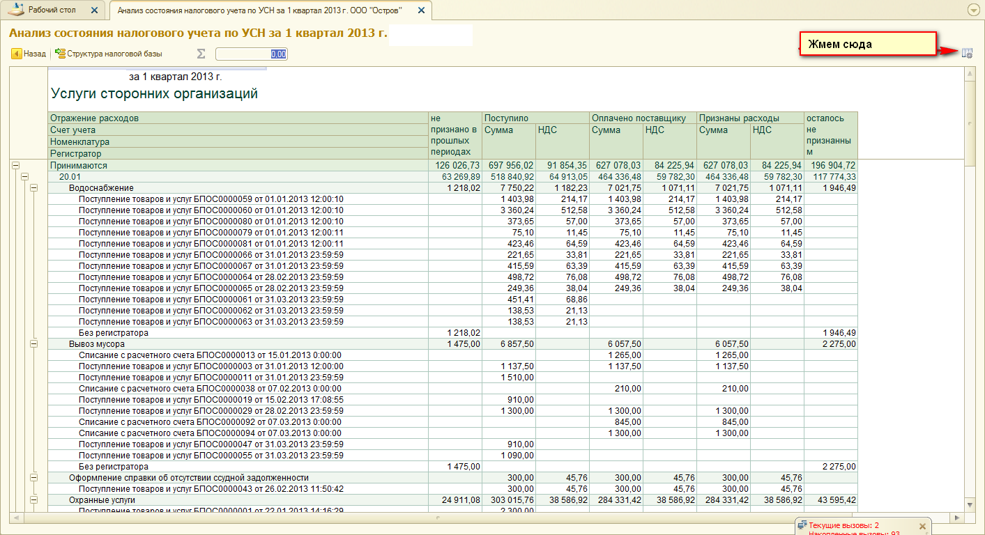Click the Отражение расходов header cell
Screen dimensions: 985x535
[239, 118]
